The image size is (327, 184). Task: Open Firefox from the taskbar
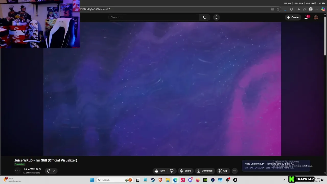[197, 180]
